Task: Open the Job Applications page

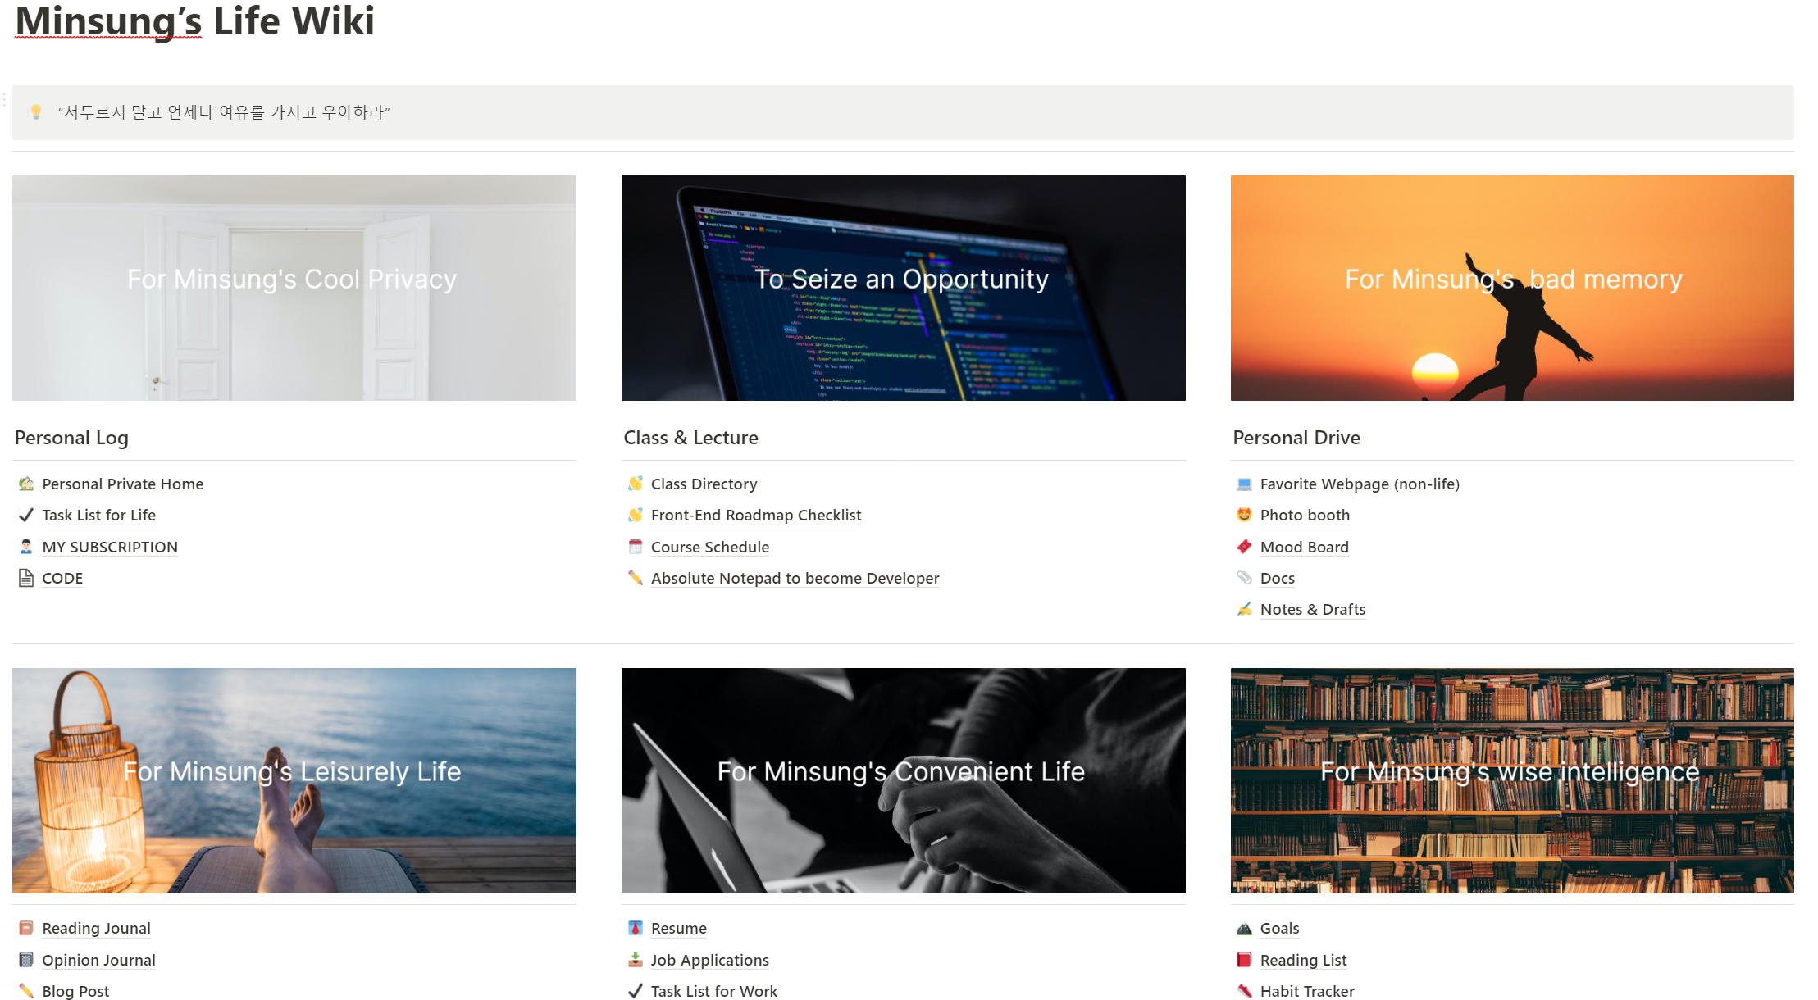Action: pos(709,960)
